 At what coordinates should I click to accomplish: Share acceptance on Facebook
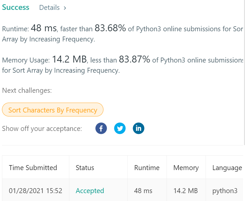click(x=101, y=128)
